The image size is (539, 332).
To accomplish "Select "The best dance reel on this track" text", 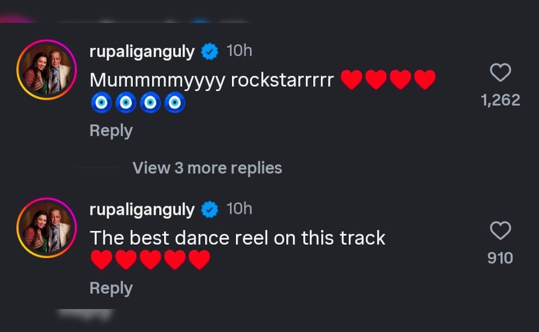I will (x=237, y=238).
